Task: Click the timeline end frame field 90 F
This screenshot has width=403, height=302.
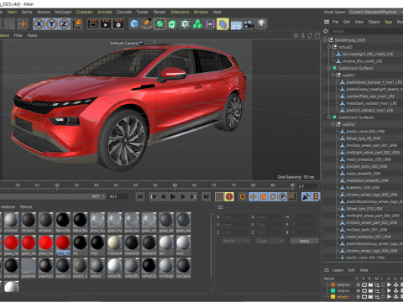Action: pyautogui.click(x=120, y=196)
